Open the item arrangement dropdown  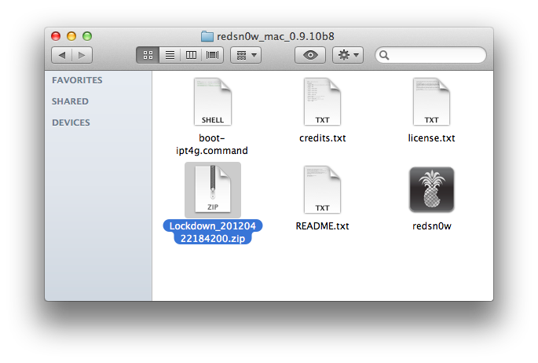(246, 55)
